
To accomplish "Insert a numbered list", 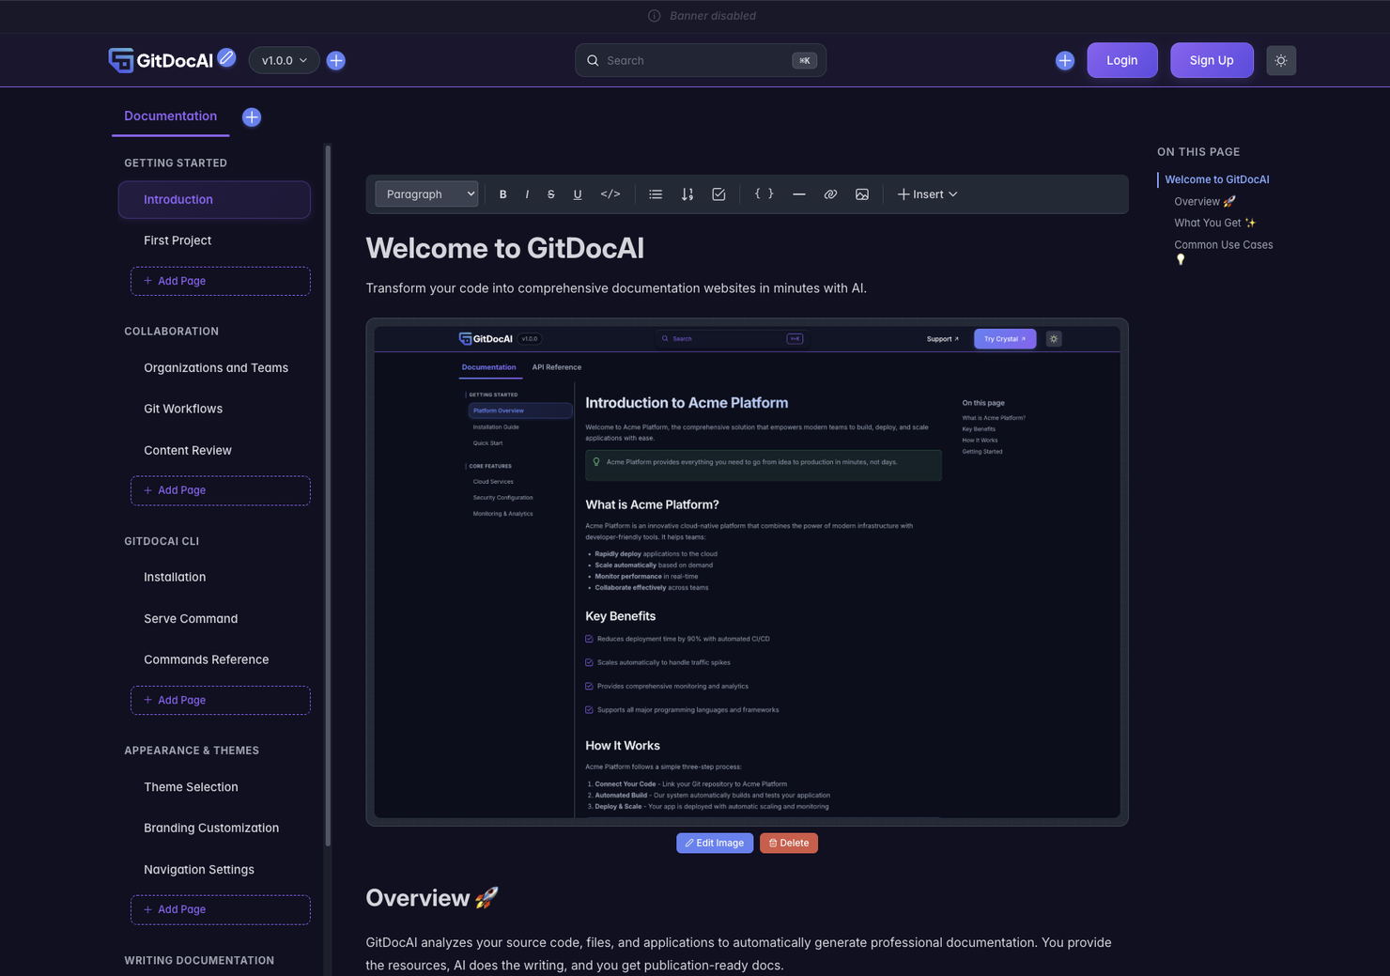I will (x=687, y=194).
